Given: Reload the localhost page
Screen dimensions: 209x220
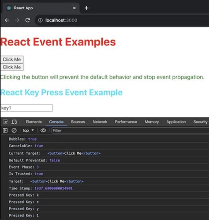Looking at the screenshot, I should click(x=28, y=20).
